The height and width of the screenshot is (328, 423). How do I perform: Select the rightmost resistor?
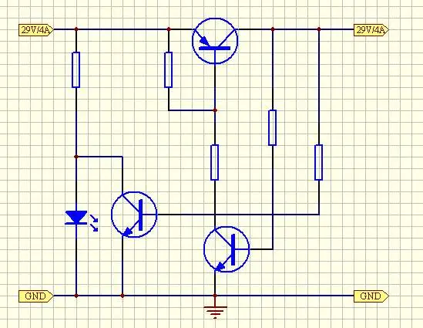(x=319, y=162)
